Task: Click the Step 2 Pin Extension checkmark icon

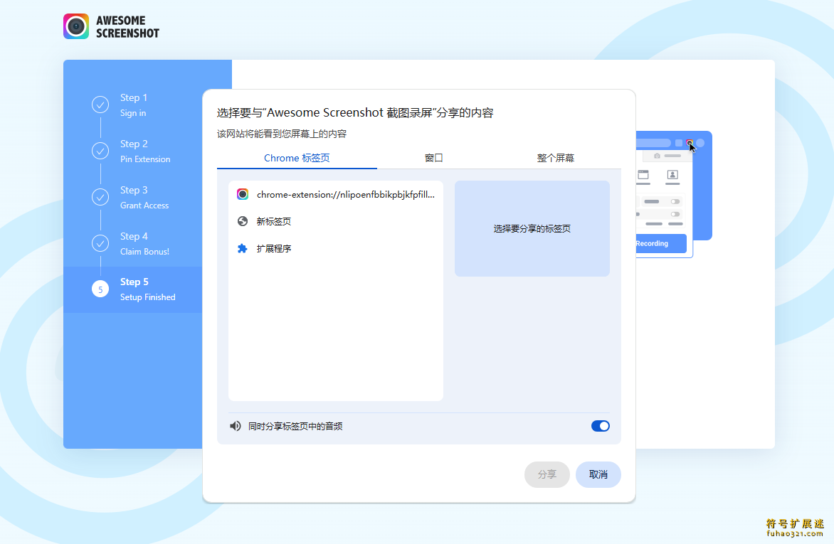Action: tap(100, 151)
